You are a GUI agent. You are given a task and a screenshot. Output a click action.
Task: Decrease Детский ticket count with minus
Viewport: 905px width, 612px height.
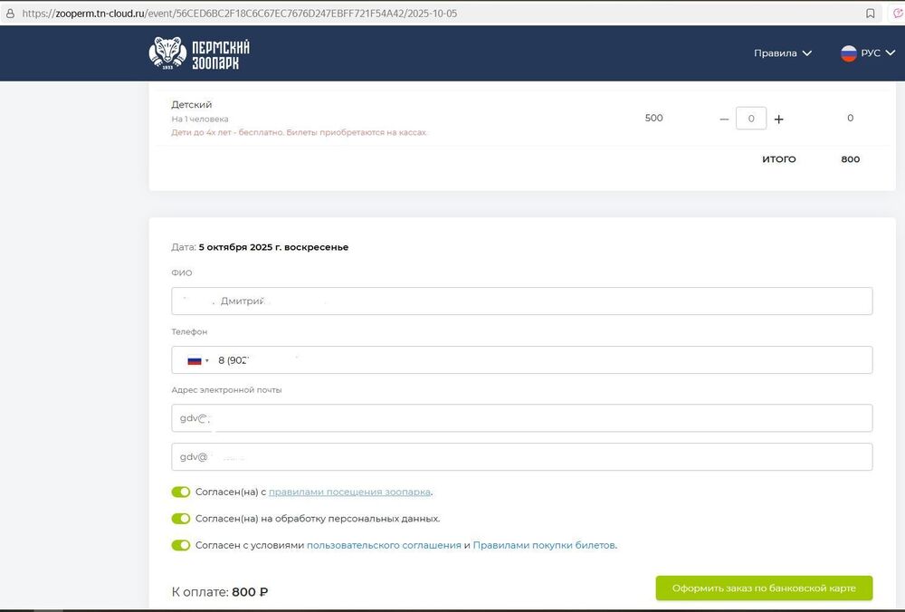click(x=724, y=119)
